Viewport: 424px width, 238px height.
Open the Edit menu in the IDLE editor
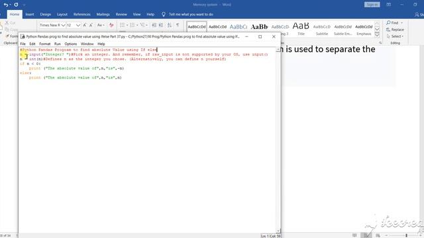click(x=32, y=44)
